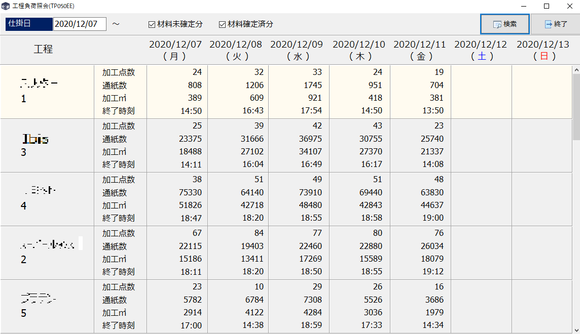
Task: Click the vertical scrollbar thumb
Action: click(575, 106)
